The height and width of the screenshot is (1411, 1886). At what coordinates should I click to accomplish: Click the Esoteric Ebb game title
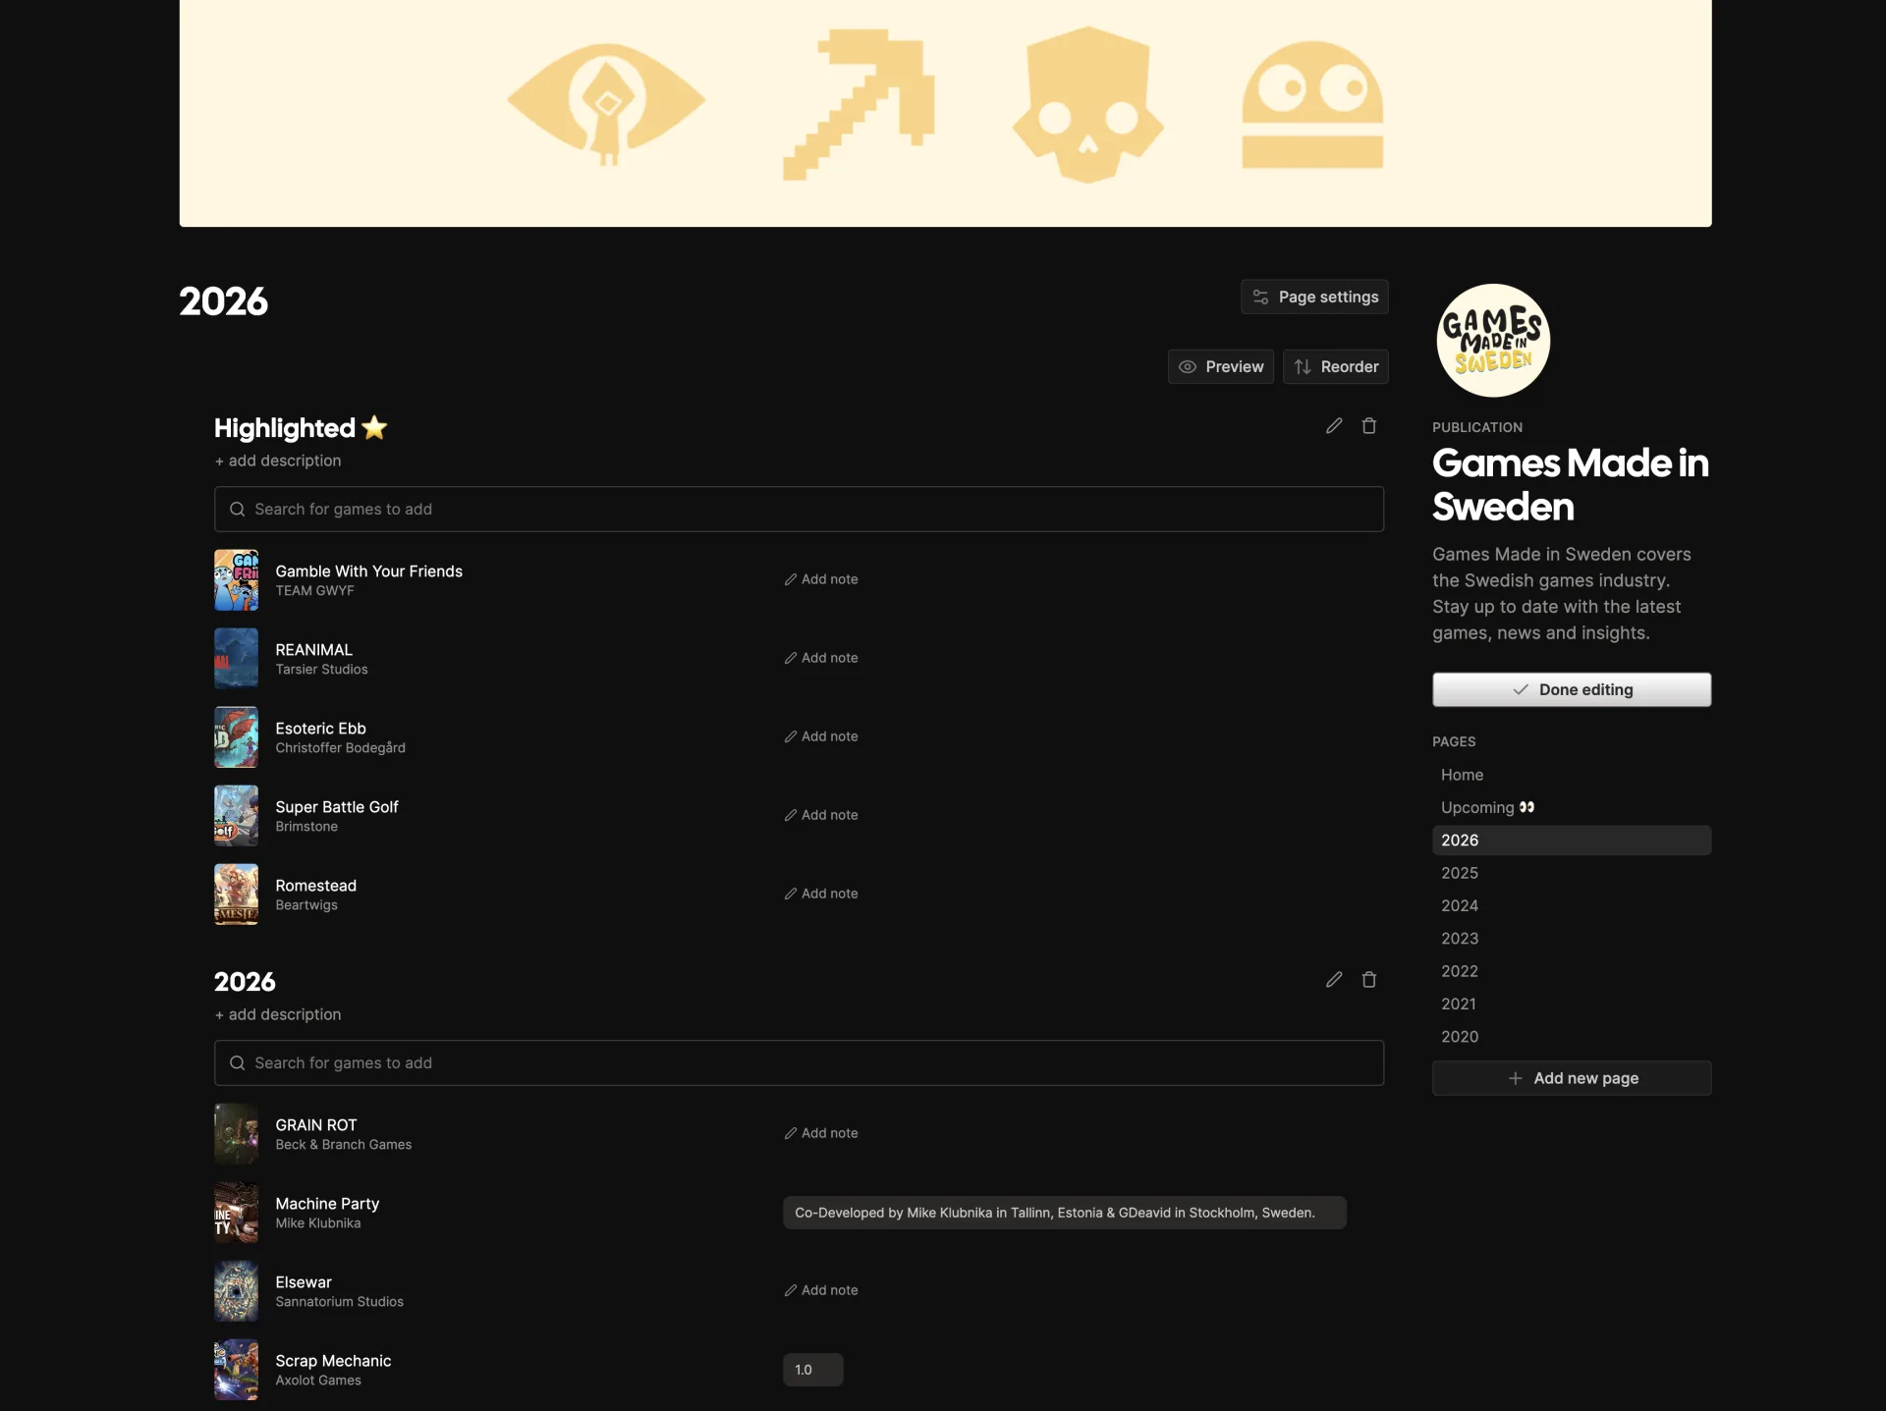tap(320, 728)
